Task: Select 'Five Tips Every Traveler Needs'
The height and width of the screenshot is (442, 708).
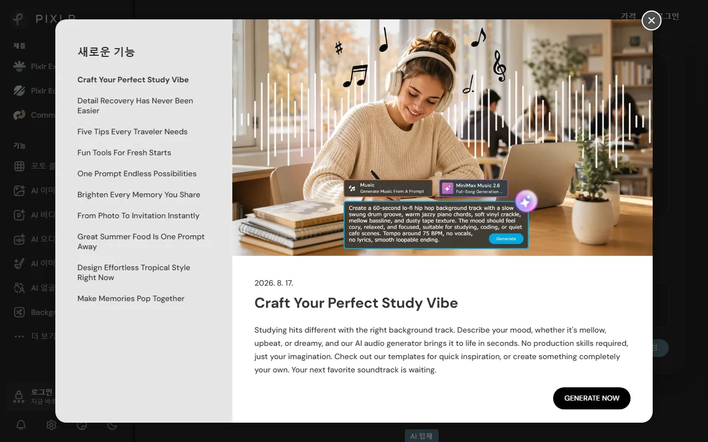Action: pos(132,131)
